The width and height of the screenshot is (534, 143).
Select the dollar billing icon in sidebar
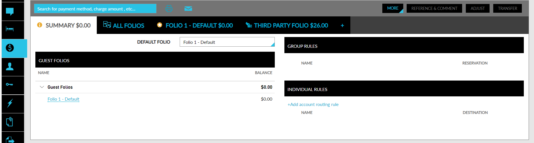tap(10, 48)
